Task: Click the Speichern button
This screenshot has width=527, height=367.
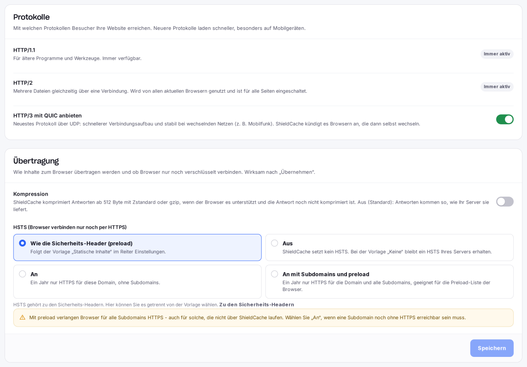Action: pyautogui.click(x=491, y=348)
